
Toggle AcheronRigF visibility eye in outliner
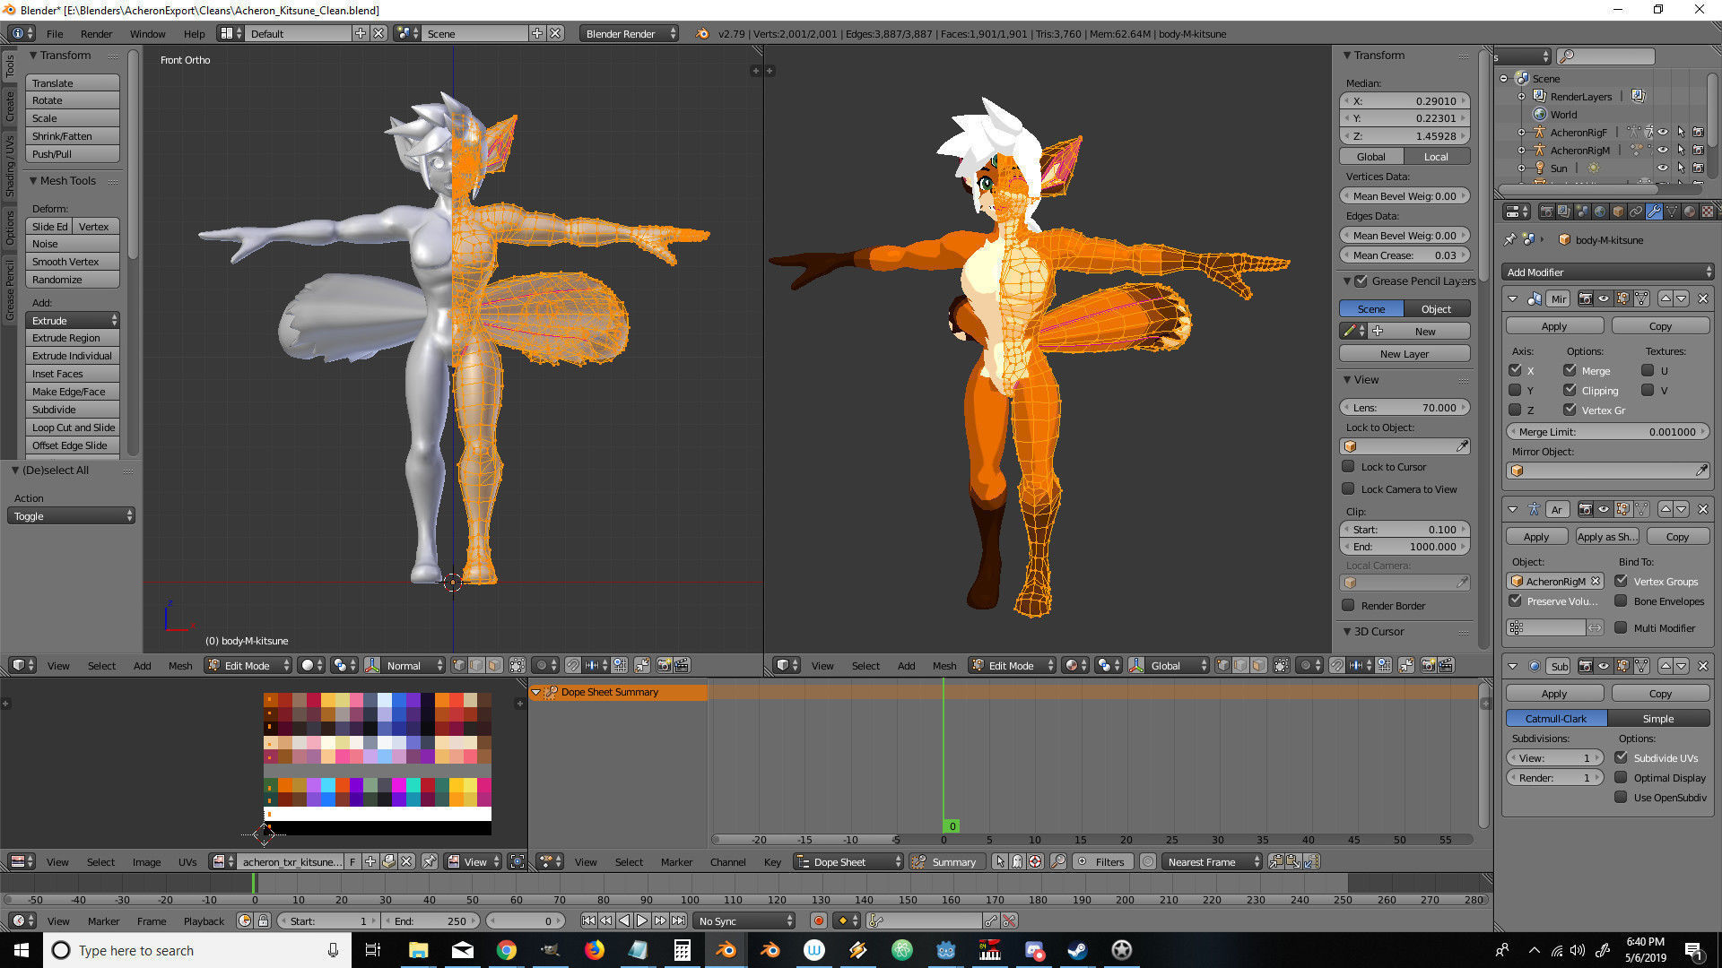point(1662,132)
